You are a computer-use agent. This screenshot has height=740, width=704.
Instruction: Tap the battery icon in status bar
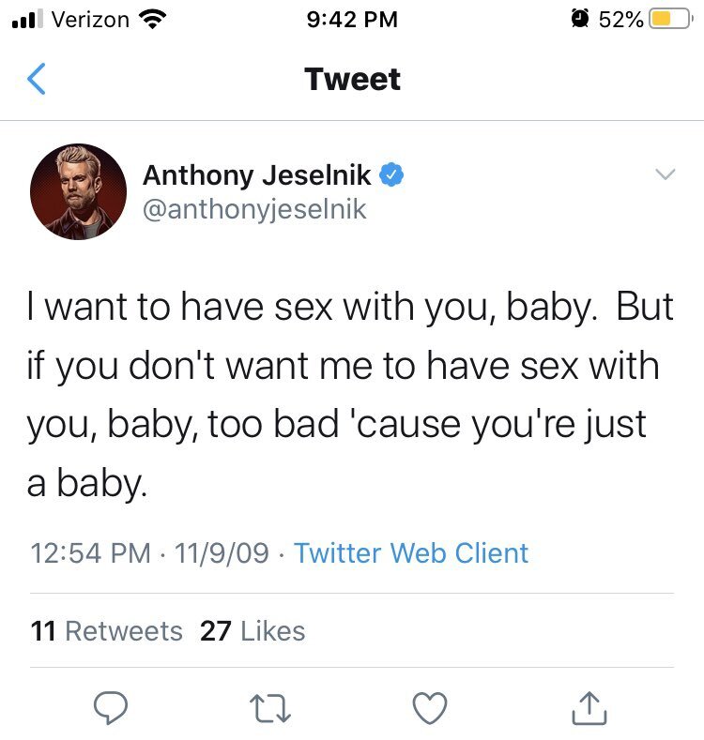click(667, 19)
